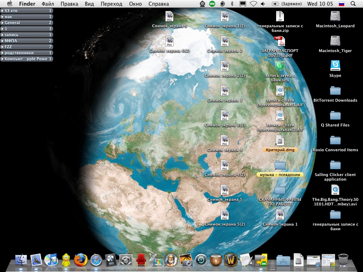
Task: Open the battery Заряжен status menu
Action: click(286, 4)
